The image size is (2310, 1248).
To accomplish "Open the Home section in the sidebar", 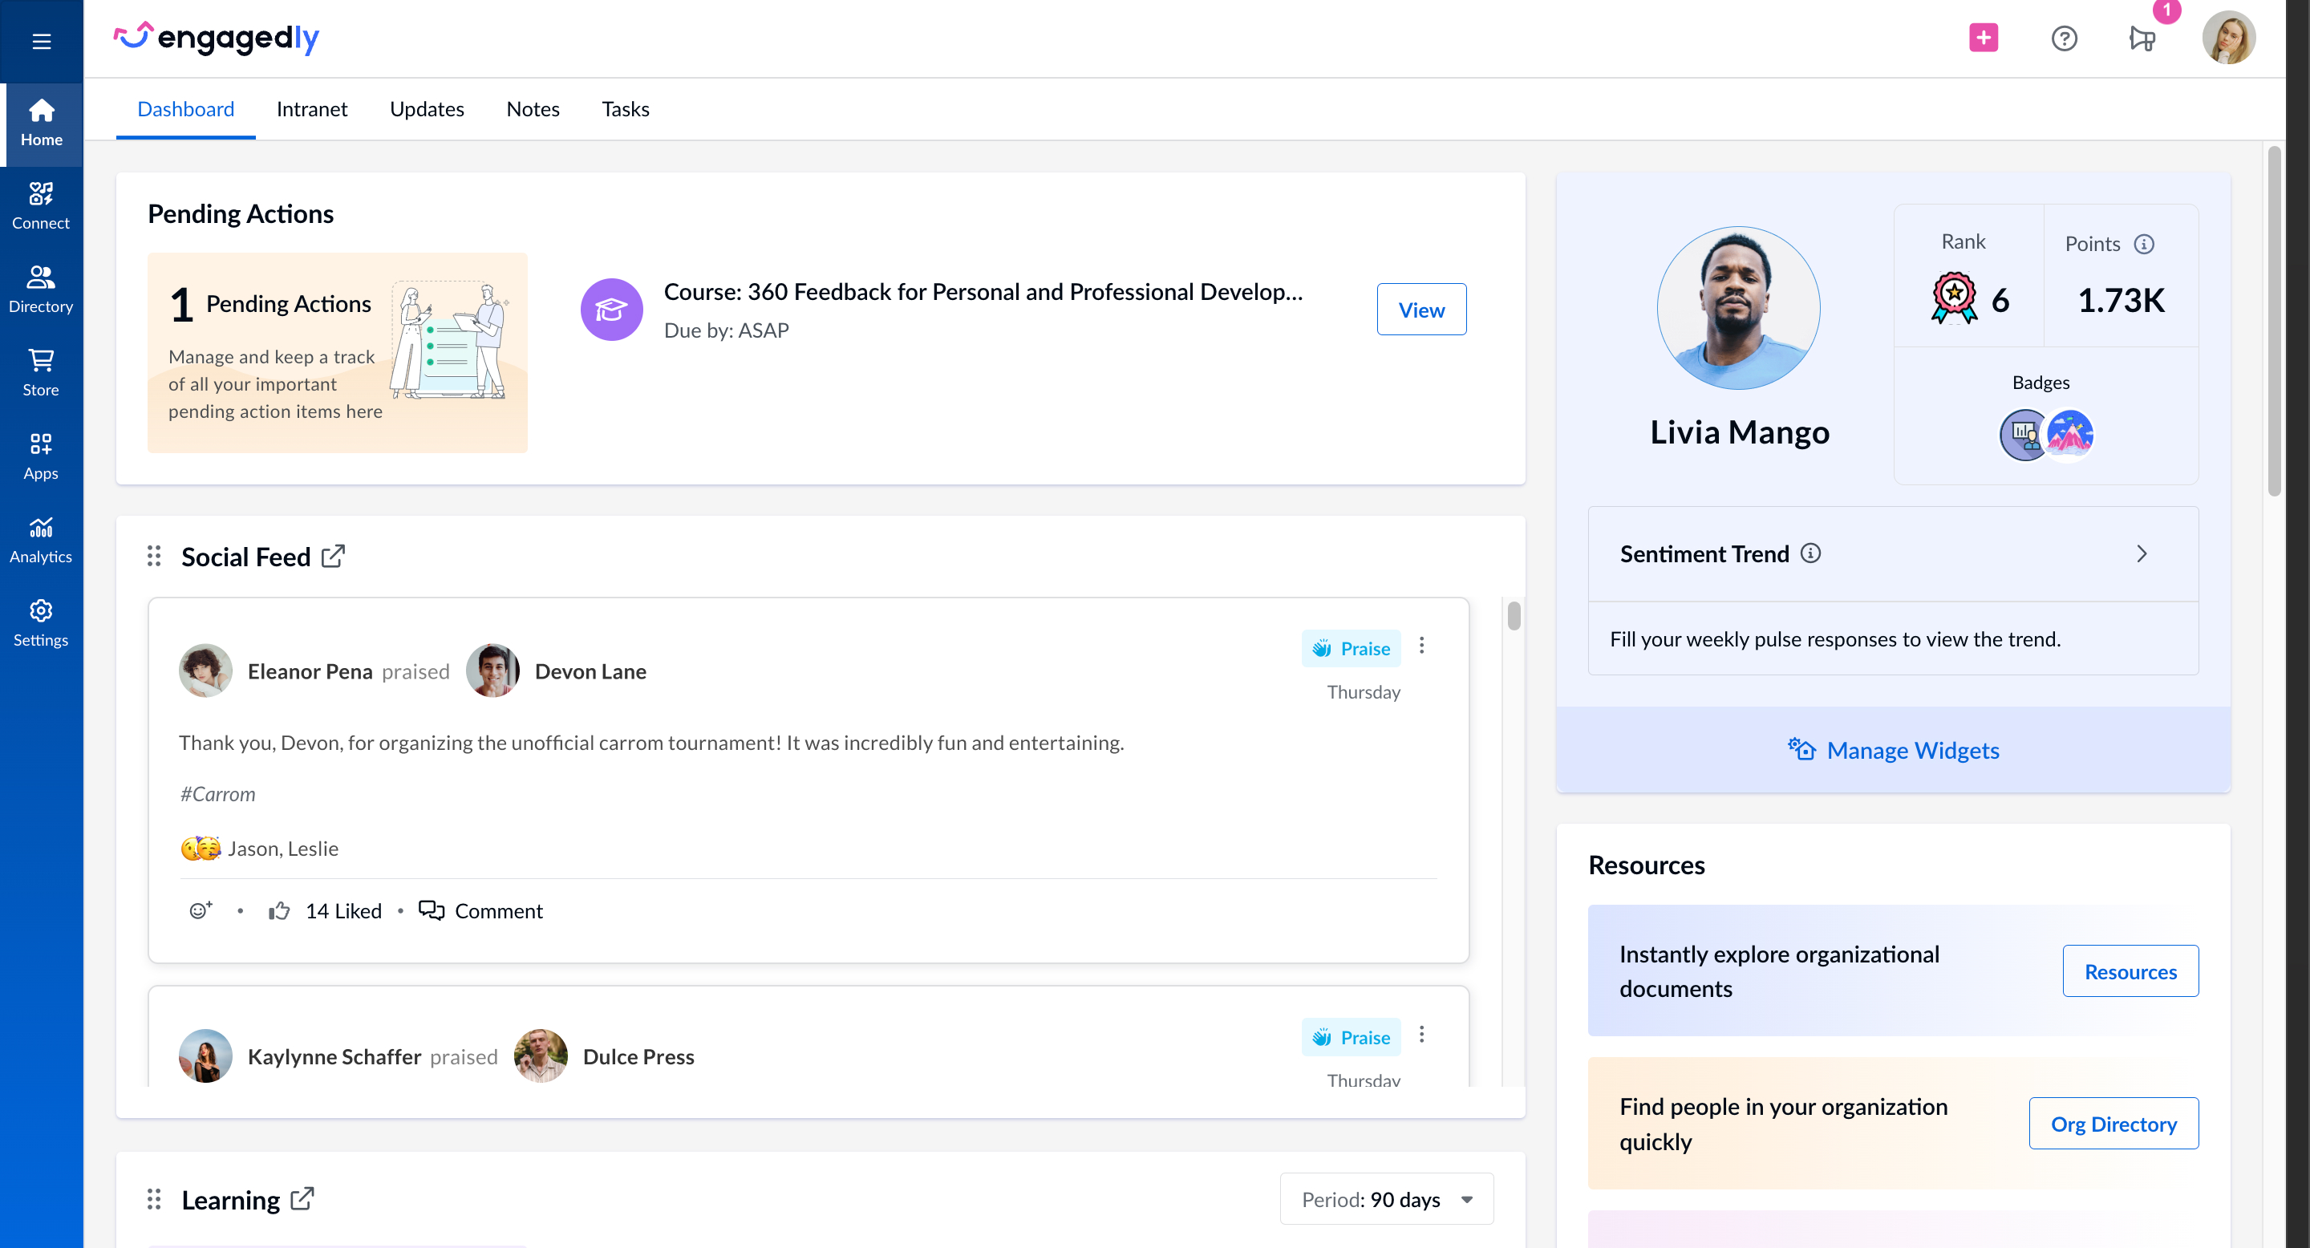I will point(41,123).
